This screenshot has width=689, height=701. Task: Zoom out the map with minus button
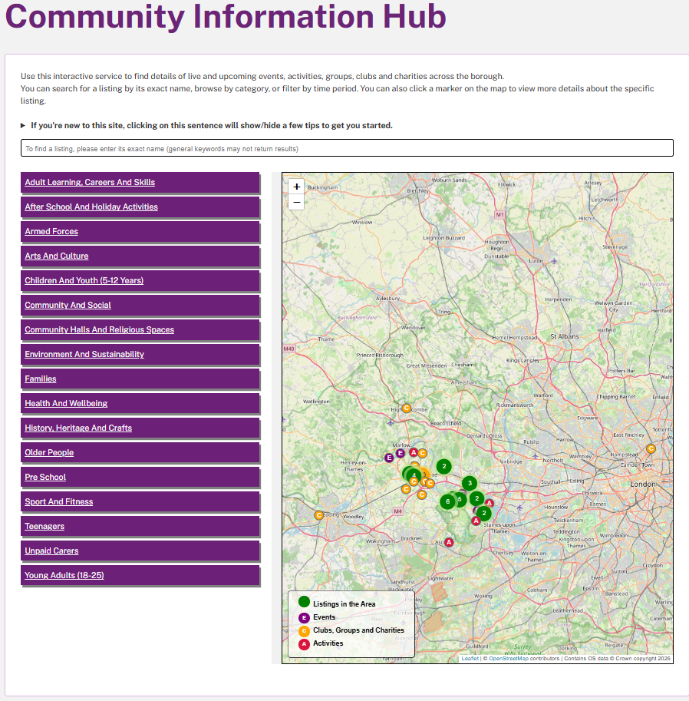(x=297, y=202)
